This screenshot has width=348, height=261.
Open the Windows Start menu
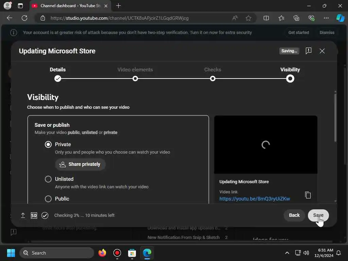tap(11, 253)
